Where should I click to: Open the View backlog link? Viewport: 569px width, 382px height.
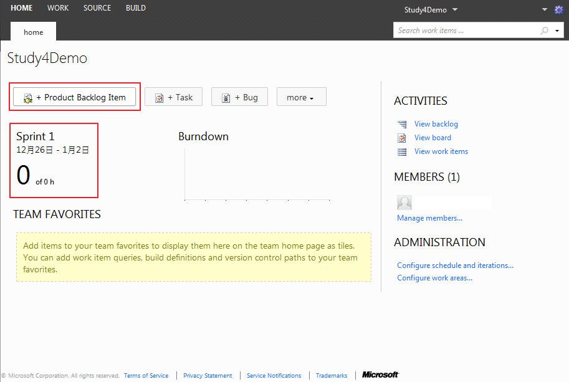(x=436, y=124)
